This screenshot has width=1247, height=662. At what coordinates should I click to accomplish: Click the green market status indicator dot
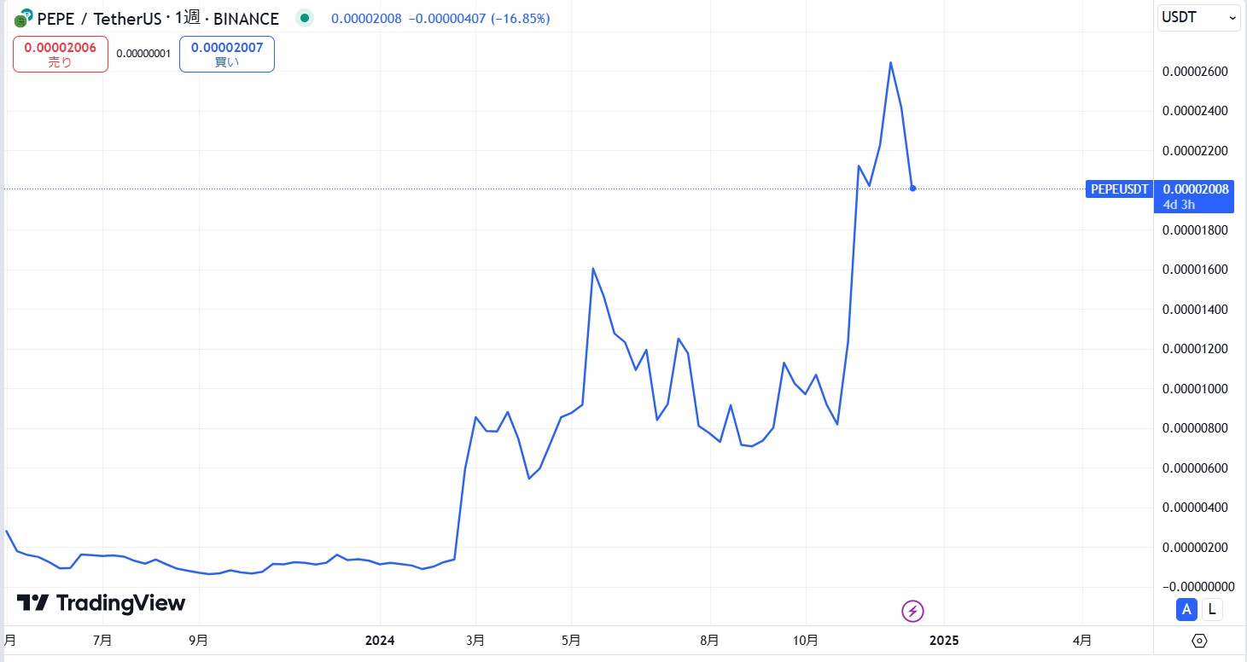click(305, 18)
